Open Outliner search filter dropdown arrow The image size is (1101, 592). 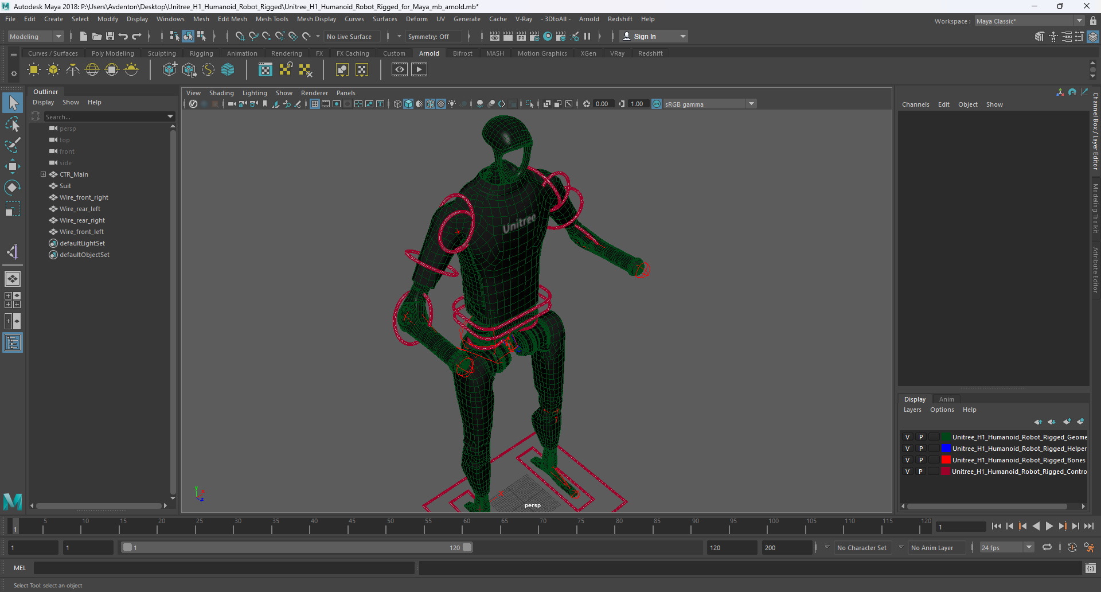[x=170, y=116]
